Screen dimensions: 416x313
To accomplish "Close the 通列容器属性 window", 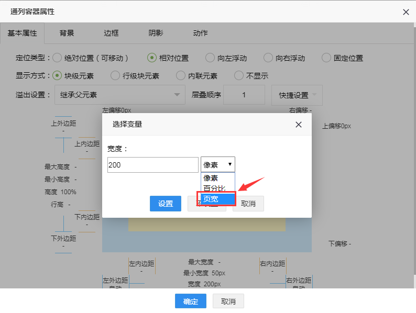I will coord(406,12).
